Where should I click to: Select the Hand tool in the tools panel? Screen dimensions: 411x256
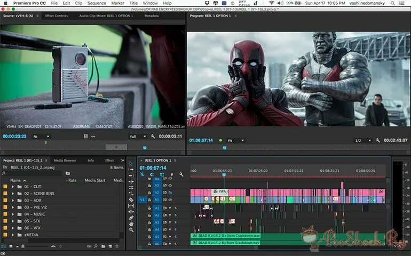click(131, 224)
